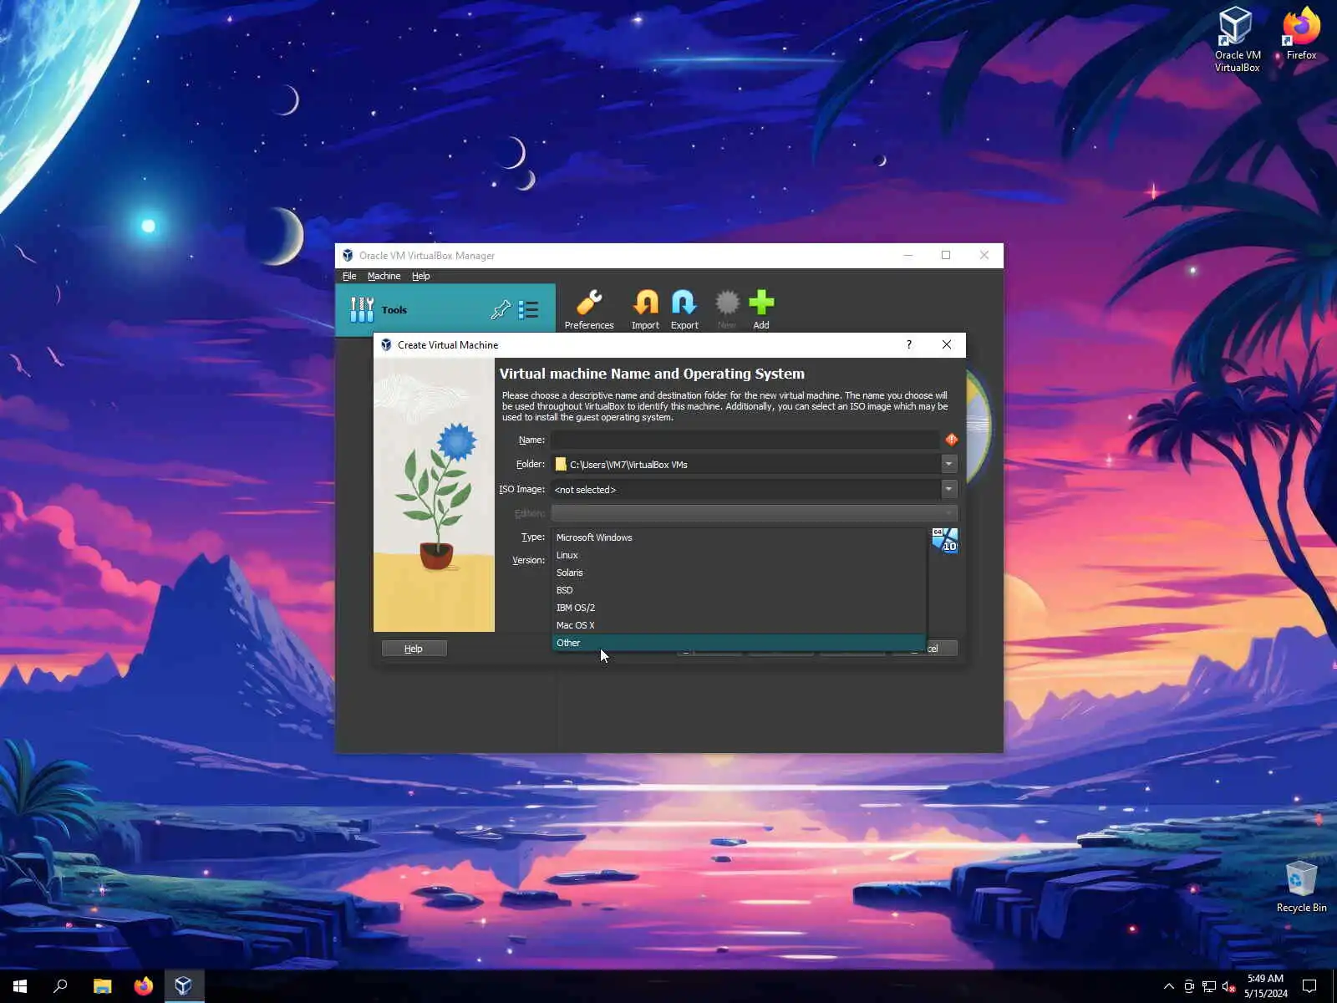Click the Folder path field

[x=745, y=464]
